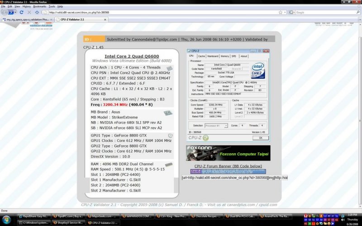Expand the list-all-tabs arrow at tab bar end
This screenshot has height=226, width=362.
tap(360, 19)
